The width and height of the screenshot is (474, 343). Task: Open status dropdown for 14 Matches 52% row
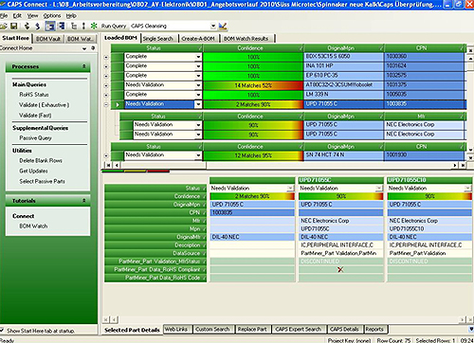[x=198, y=85]
